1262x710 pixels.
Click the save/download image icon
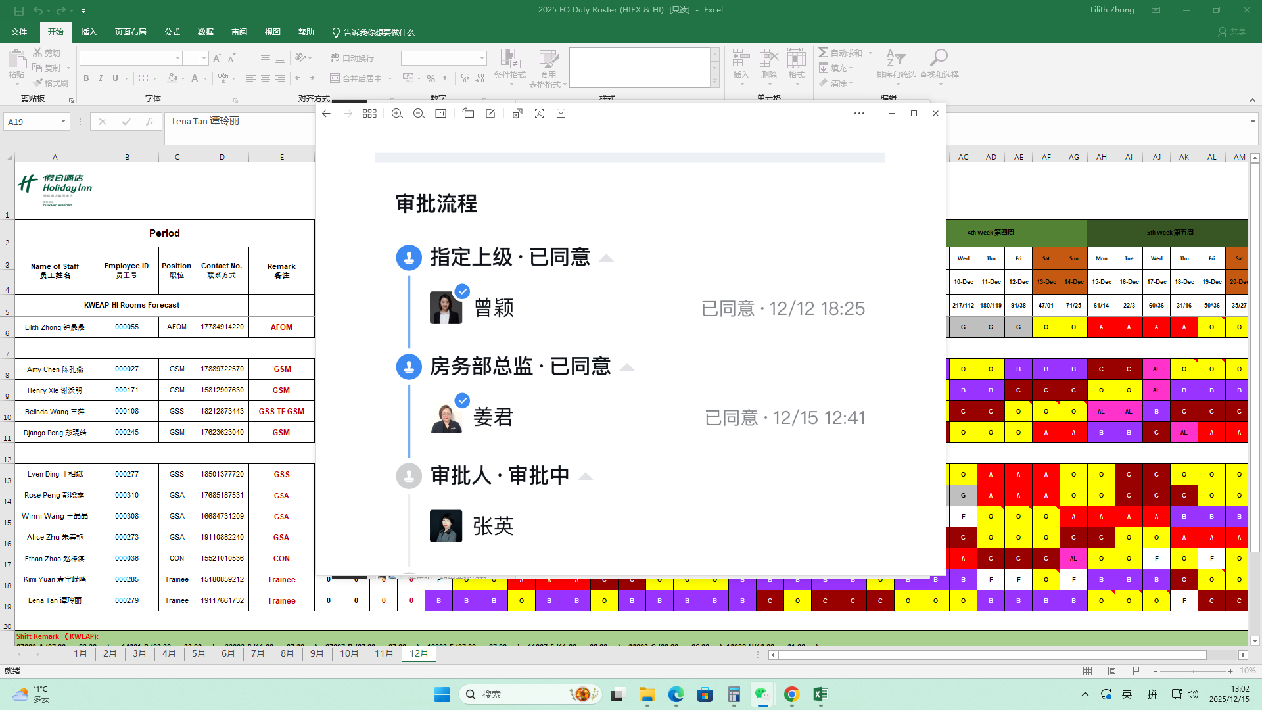click(x=561, y=114)
